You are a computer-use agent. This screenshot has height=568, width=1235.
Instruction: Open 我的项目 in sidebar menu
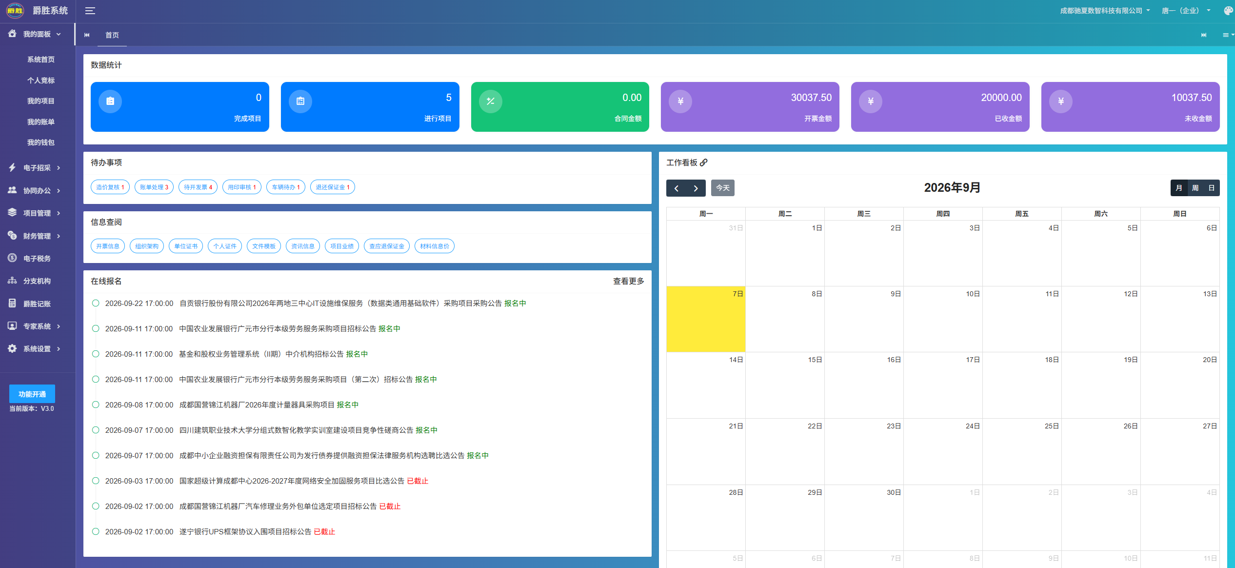click(40, 101)
